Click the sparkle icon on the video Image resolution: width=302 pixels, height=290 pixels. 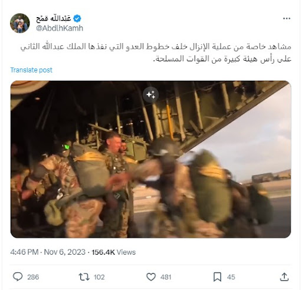[151, 95]
